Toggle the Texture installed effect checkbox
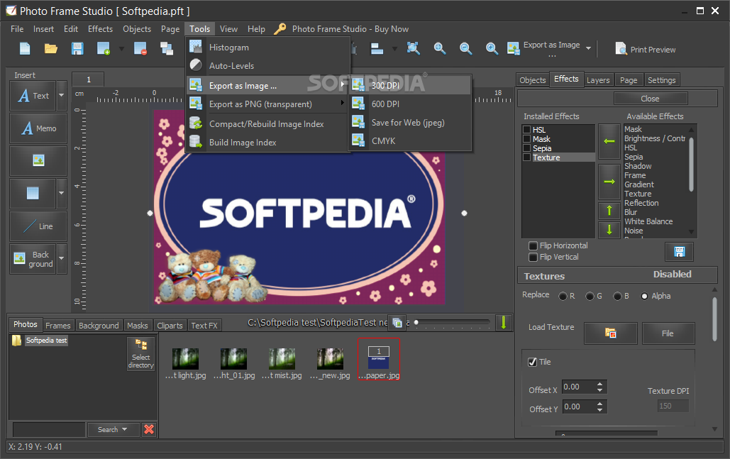 pyautogui.click(x=527, y=157)
